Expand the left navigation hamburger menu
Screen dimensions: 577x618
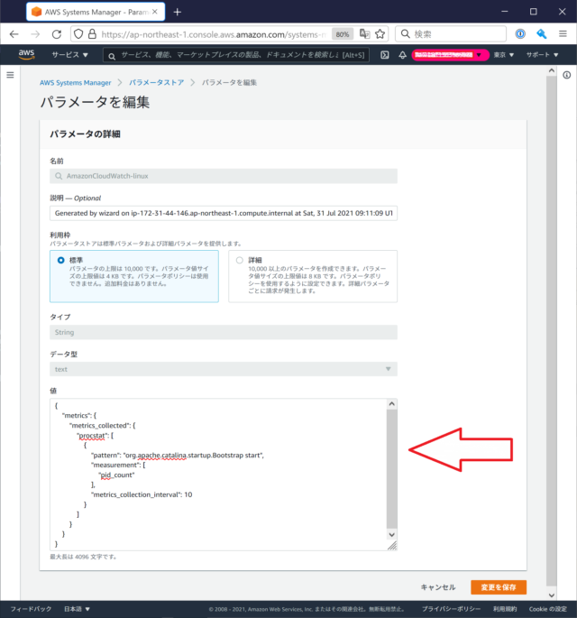click(x=10, y=75)
